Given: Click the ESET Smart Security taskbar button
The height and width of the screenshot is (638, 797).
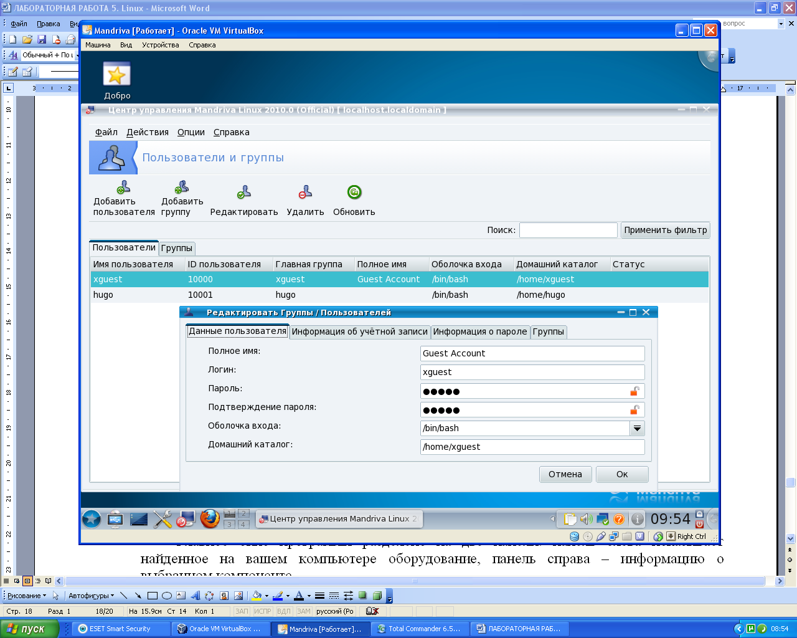Looking at the screenshot, I should tap(121, 629).
